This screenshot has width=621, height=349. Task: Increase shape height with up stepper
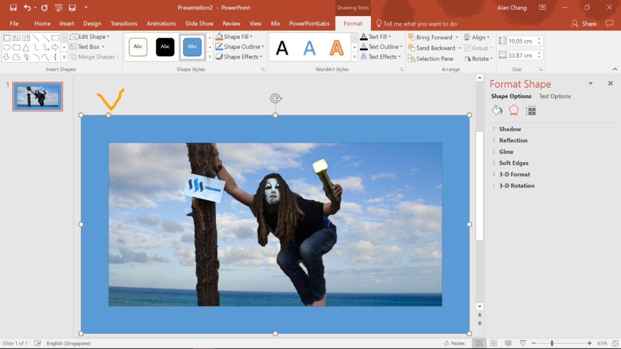pos(539,39)
